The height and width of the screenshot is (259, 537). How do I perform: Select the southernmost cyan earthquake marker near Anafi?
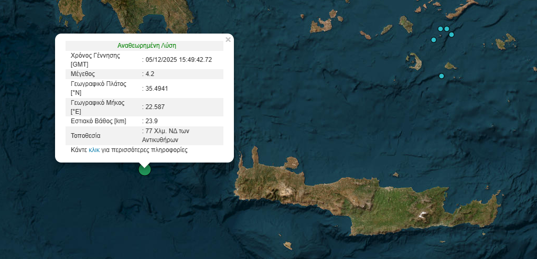tap(442, 76)
